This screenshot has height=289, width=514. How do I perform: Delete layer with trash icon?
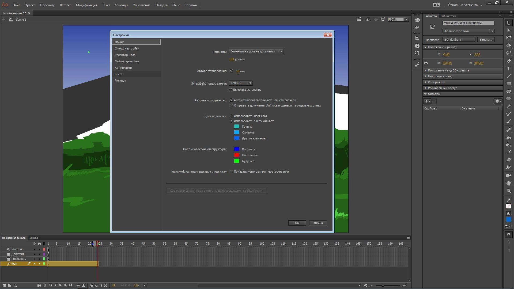[16, 286]
